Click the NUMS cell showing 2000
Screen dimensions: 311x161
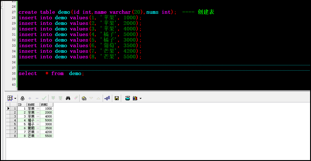click(x=46, y=112)
